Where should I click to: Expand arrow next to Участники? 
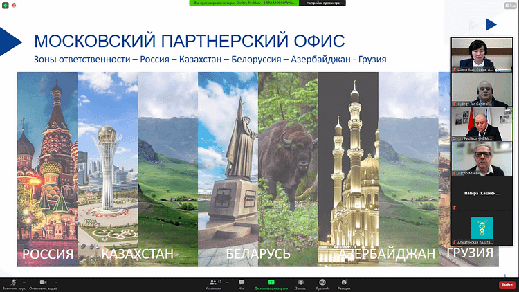point(228,282)
